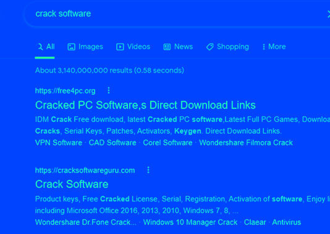Click the newspaper icon beside News
The height and width of the screenshot is (234, 330).
click(x=167, y=47)
